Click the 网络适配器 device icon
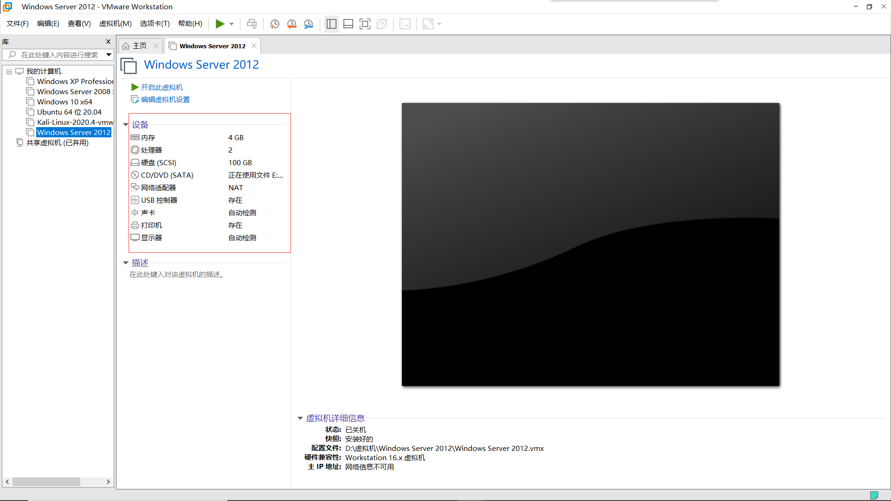The width and height of the screenshot is (891, 501). (135, 187)
